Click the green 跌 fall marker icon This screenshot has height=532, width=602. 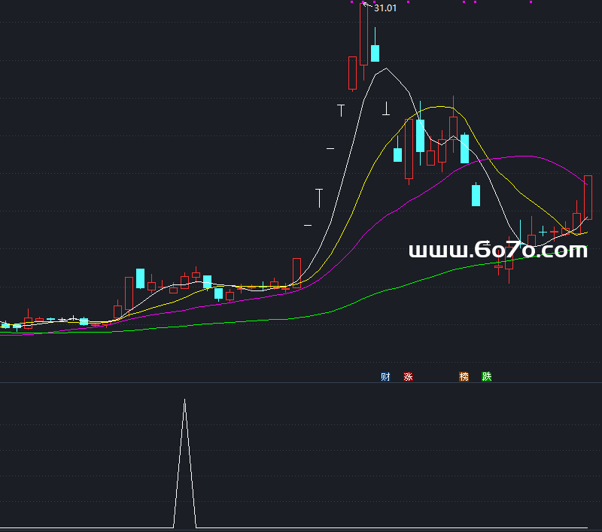pyautogui.click(x=486, y=377)
